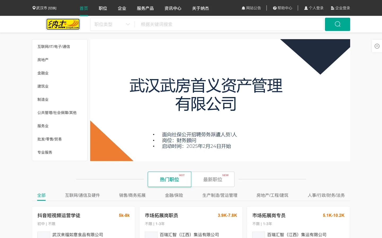Open the 职位类型 dropdown
Viewport: 382px width, 238px height.
112,24
